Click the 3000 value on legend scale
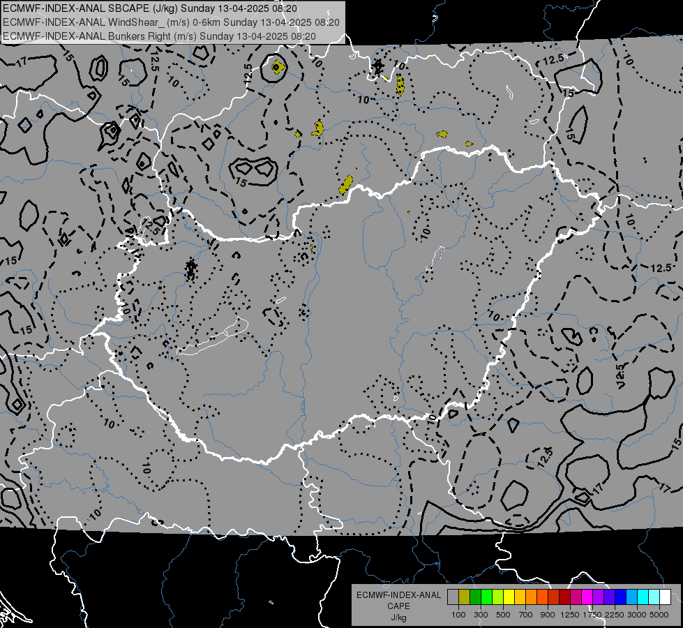 point(637,615)
